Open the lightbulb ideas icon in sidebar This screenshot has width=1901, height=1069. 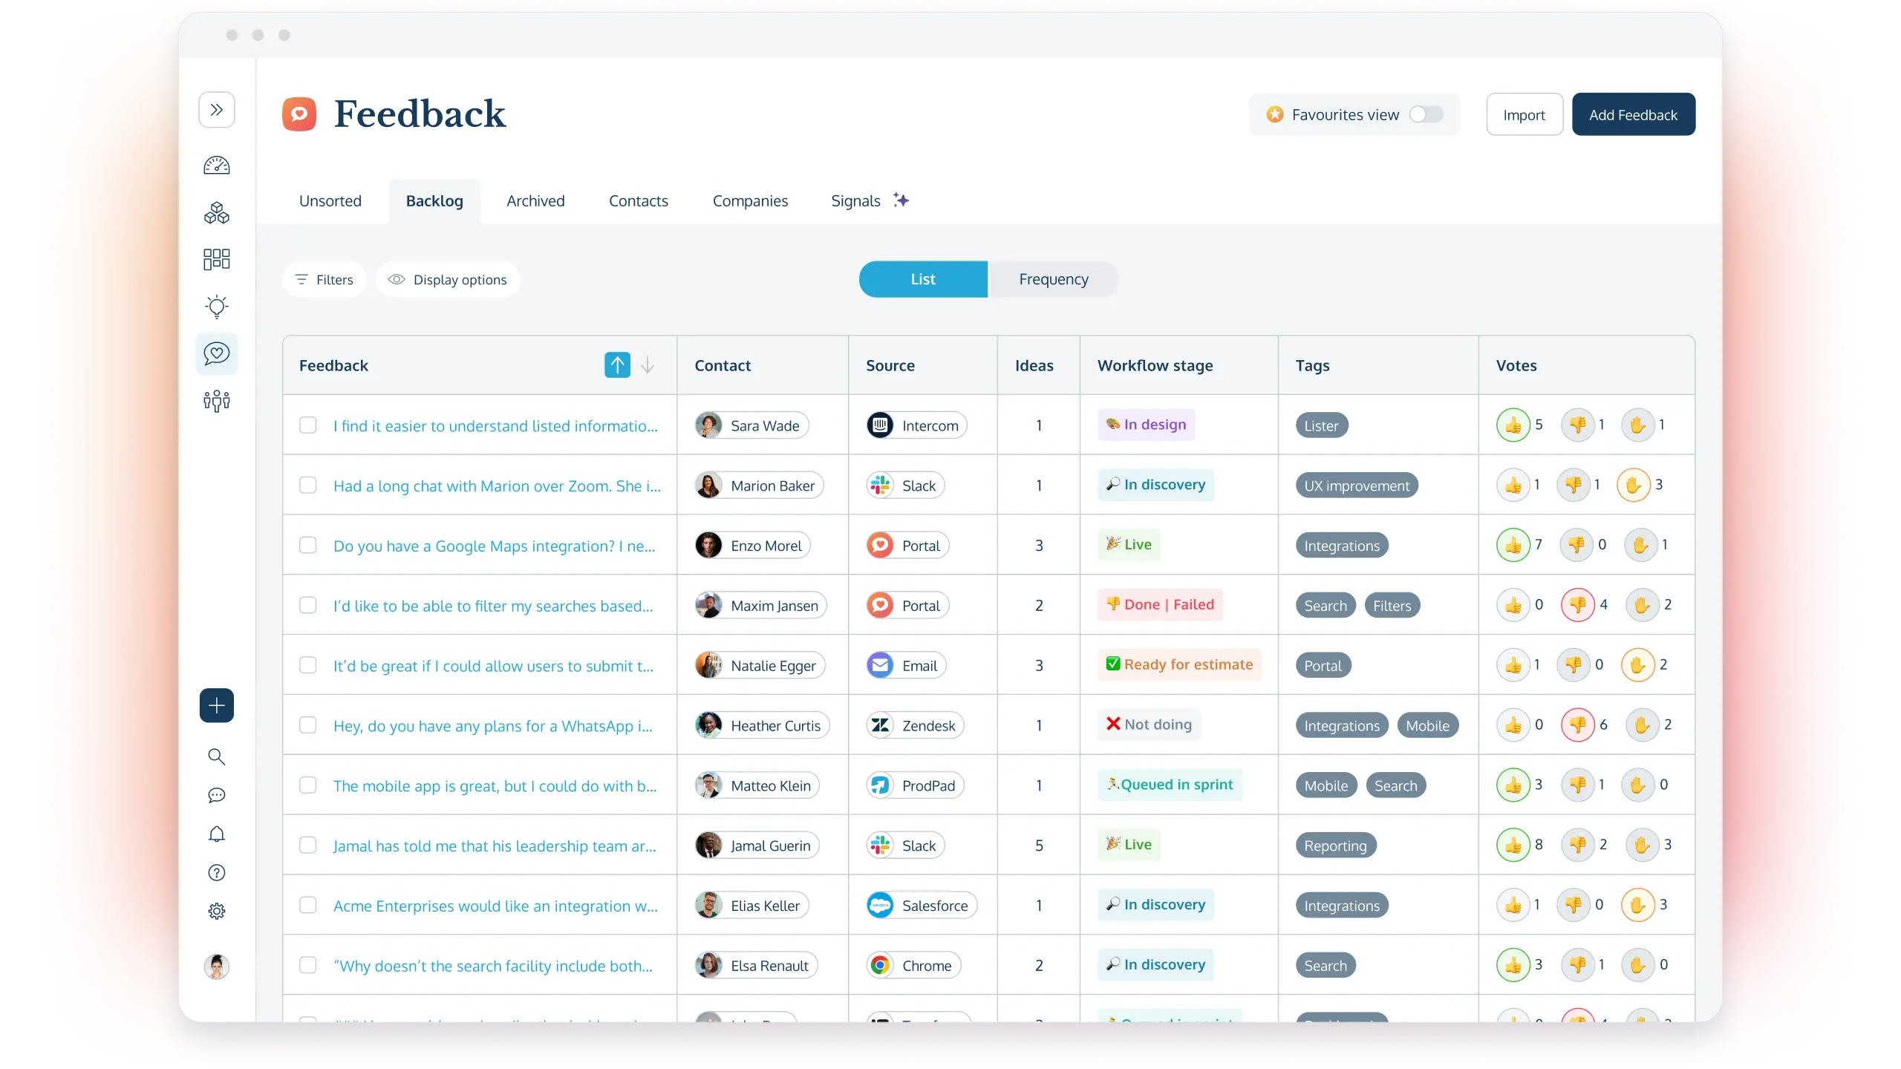coord(216,306)
